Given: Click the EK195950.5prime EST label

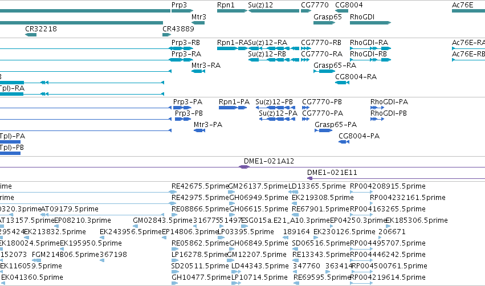Looking at the screenshot, I should [91, 244].
